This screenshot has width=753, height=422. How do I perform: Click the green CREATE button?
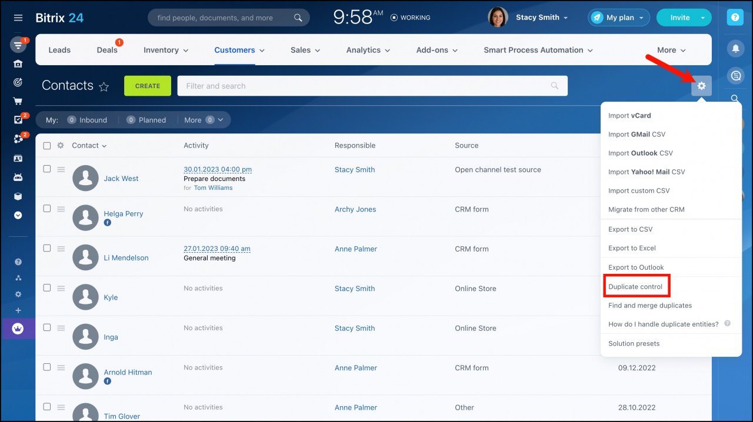[x=148, y=86]
